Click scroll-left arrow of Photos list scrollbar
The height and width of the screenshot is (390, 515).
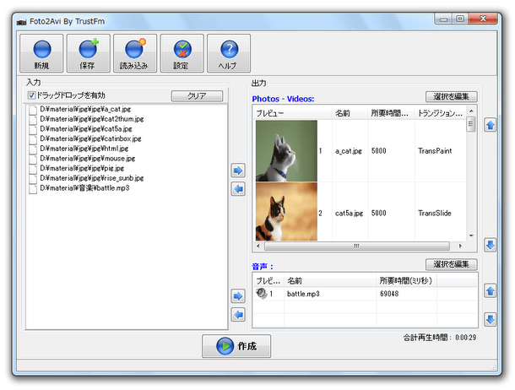click(x=258, y=246)
